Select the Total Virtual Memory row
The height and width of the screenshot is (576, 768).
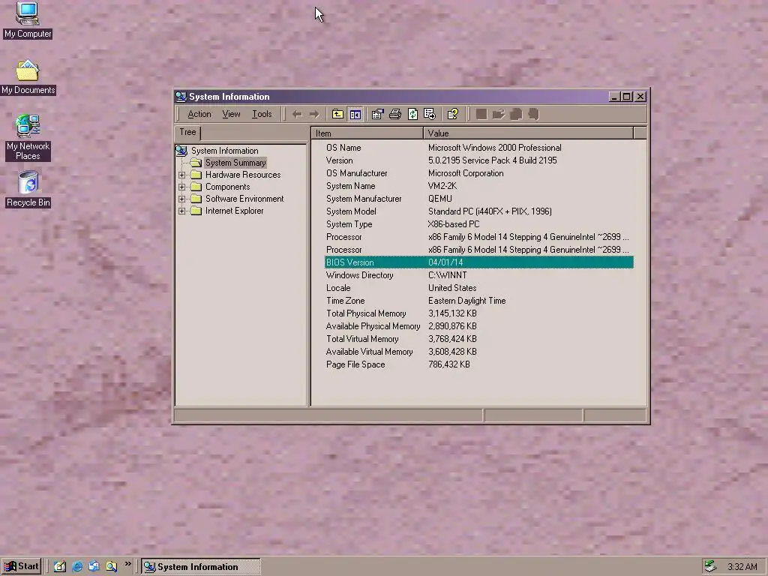click(x=479, y=339)
